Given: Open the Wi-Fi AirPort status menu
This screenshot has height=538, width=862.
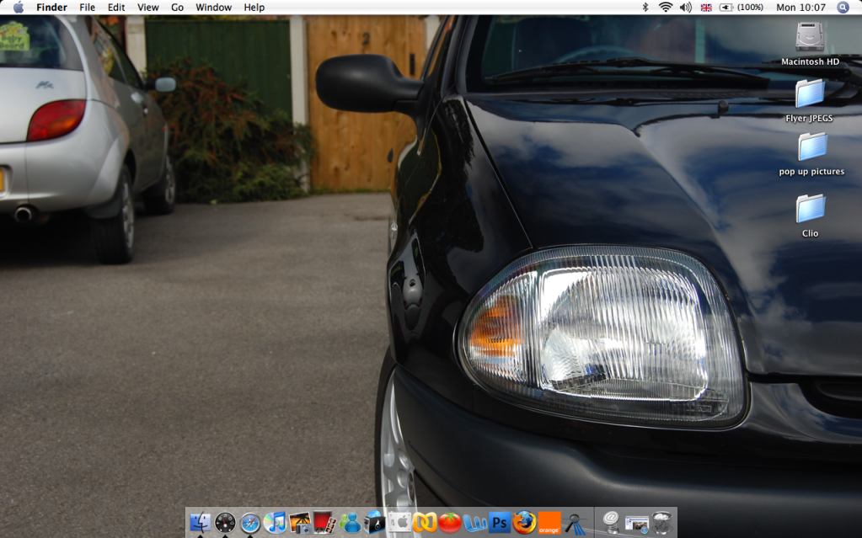Looking at the screenshot, I should (666, 8).
